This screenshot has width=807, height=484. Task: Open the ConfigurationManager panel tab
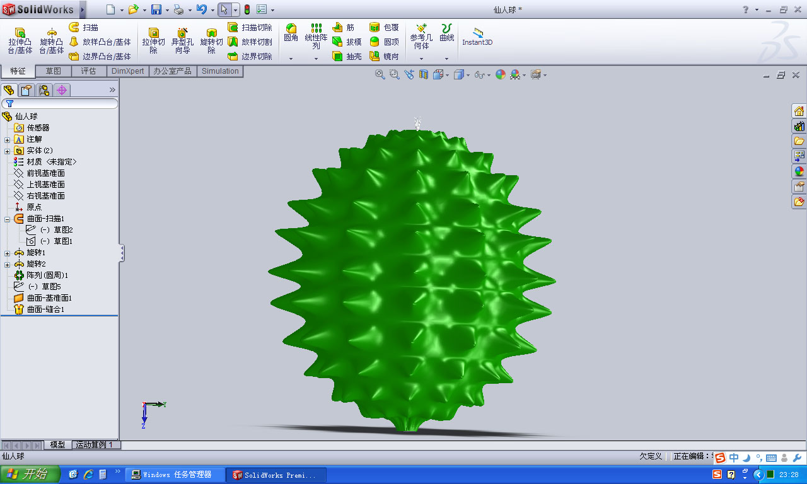[44, 90]
